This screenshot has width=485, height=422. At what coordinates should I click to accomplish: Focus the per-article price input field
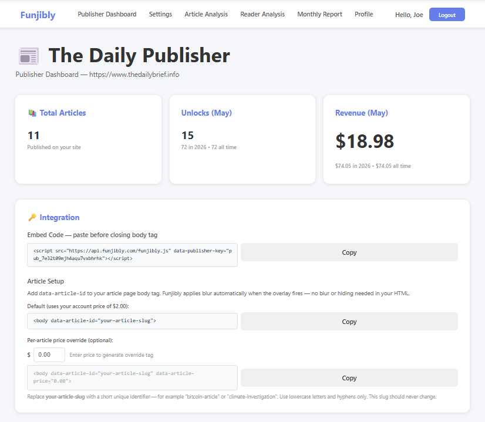pos(49,355)
